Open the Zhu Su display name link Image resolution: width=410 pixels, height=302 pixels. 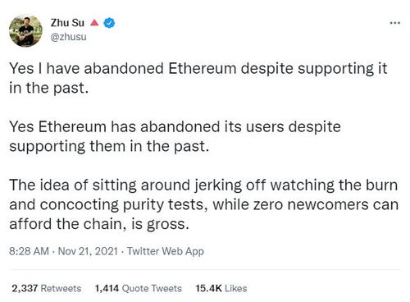pyautogui.click(x=67, y=23)
